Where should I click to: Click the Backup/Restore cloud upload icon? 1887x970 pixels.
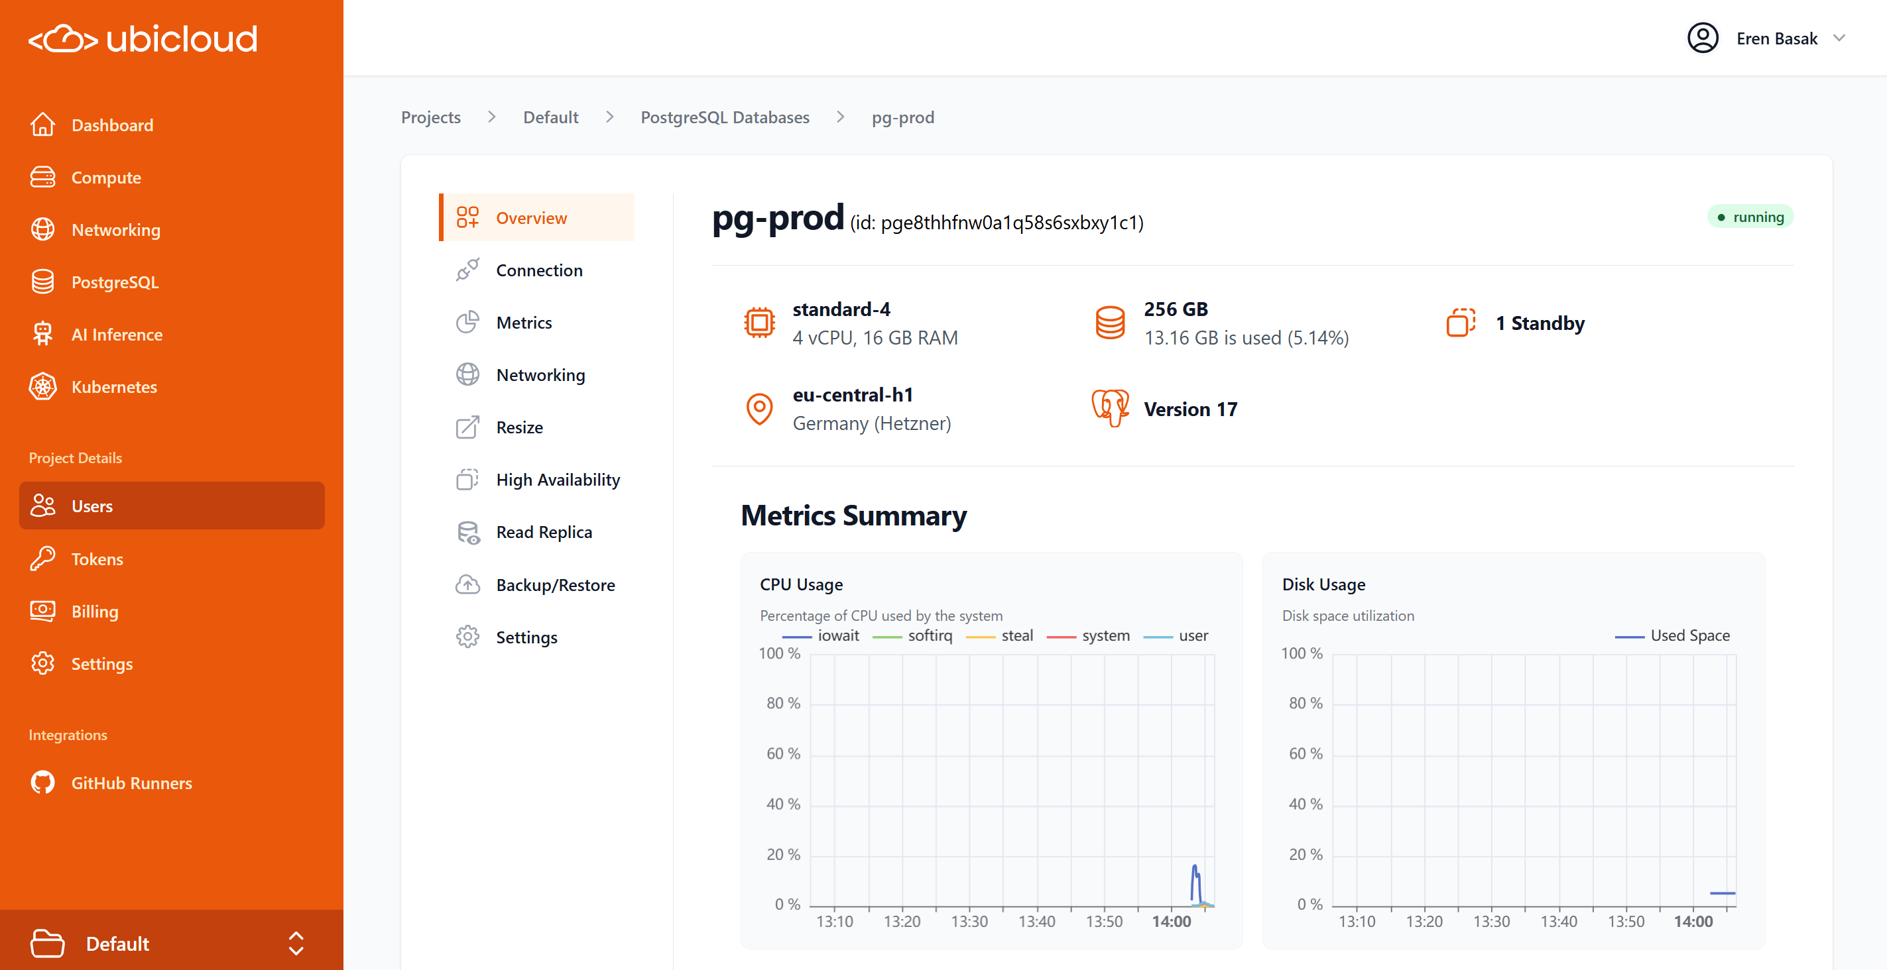tap(467, 584)
